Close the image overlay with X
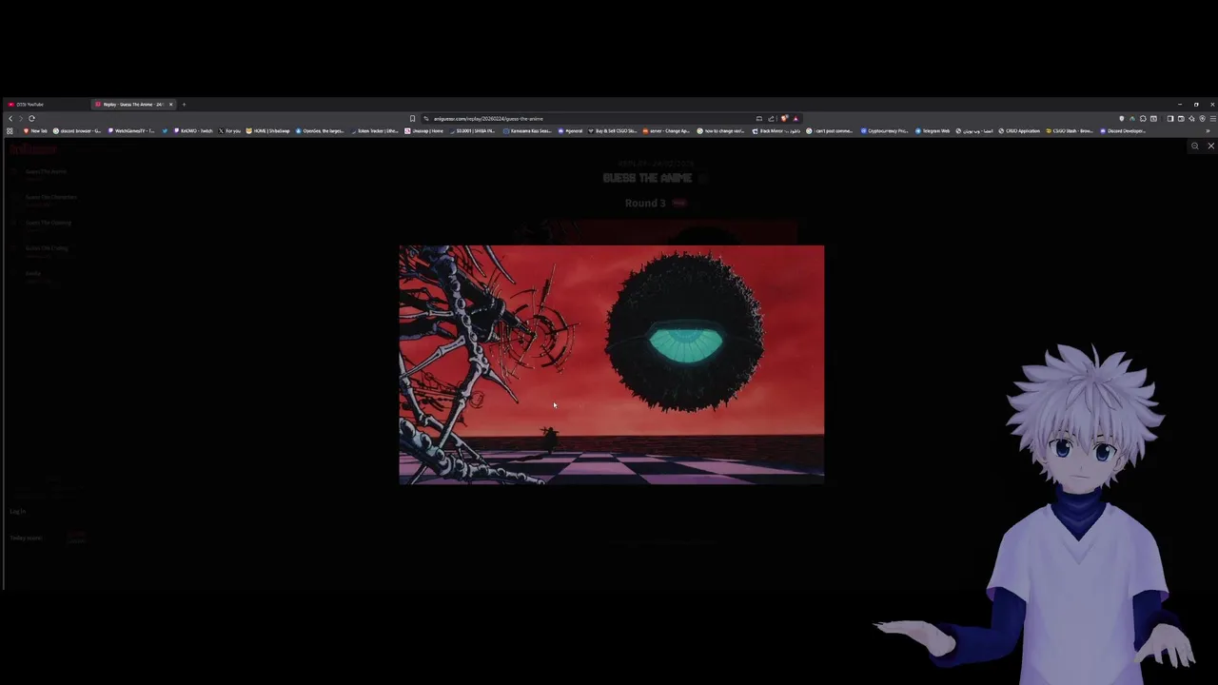This screenshot has height=685, width=1218. (1210, 146)
